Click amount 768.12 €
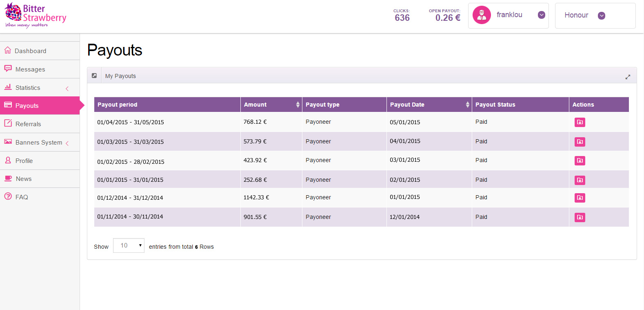Image resolution: width=644 pixels, height=310 pixels. (x=255, y=122)
